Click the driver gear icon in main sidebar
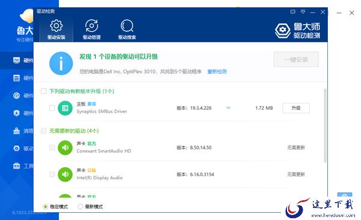The height and width of the screenshot is (220, 361). (16, 148)
